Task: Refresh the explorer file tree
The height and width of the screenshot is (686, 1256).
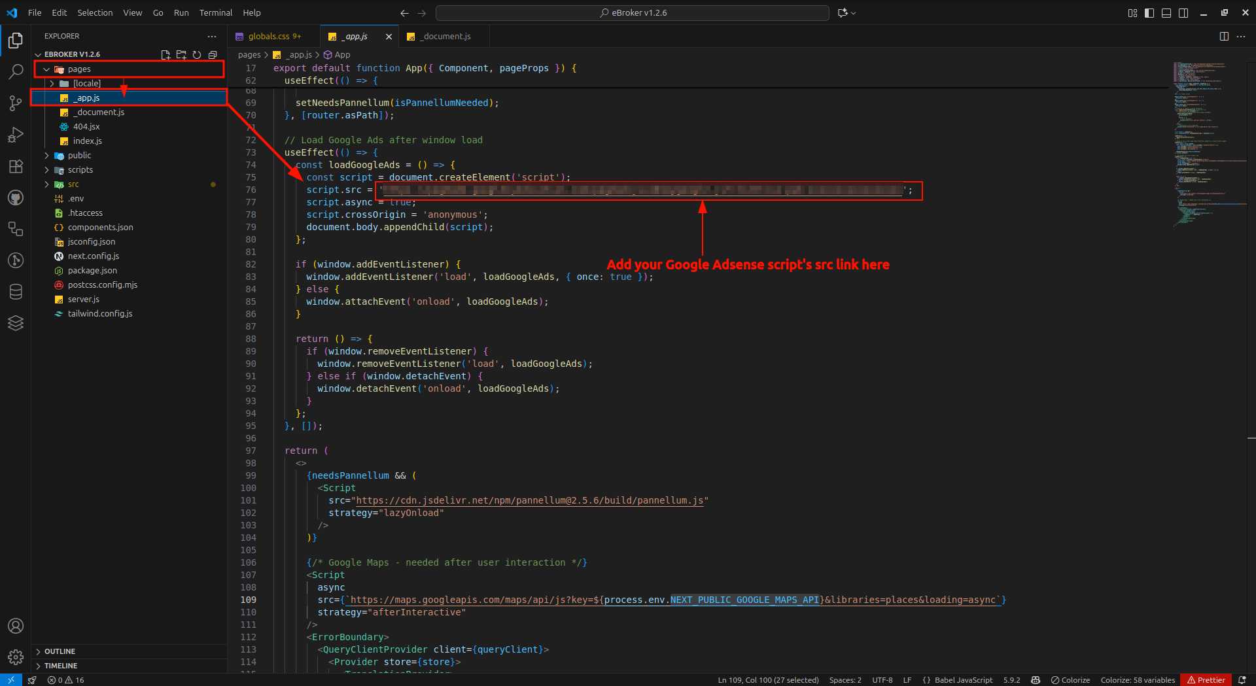Action: click(197, 55)
